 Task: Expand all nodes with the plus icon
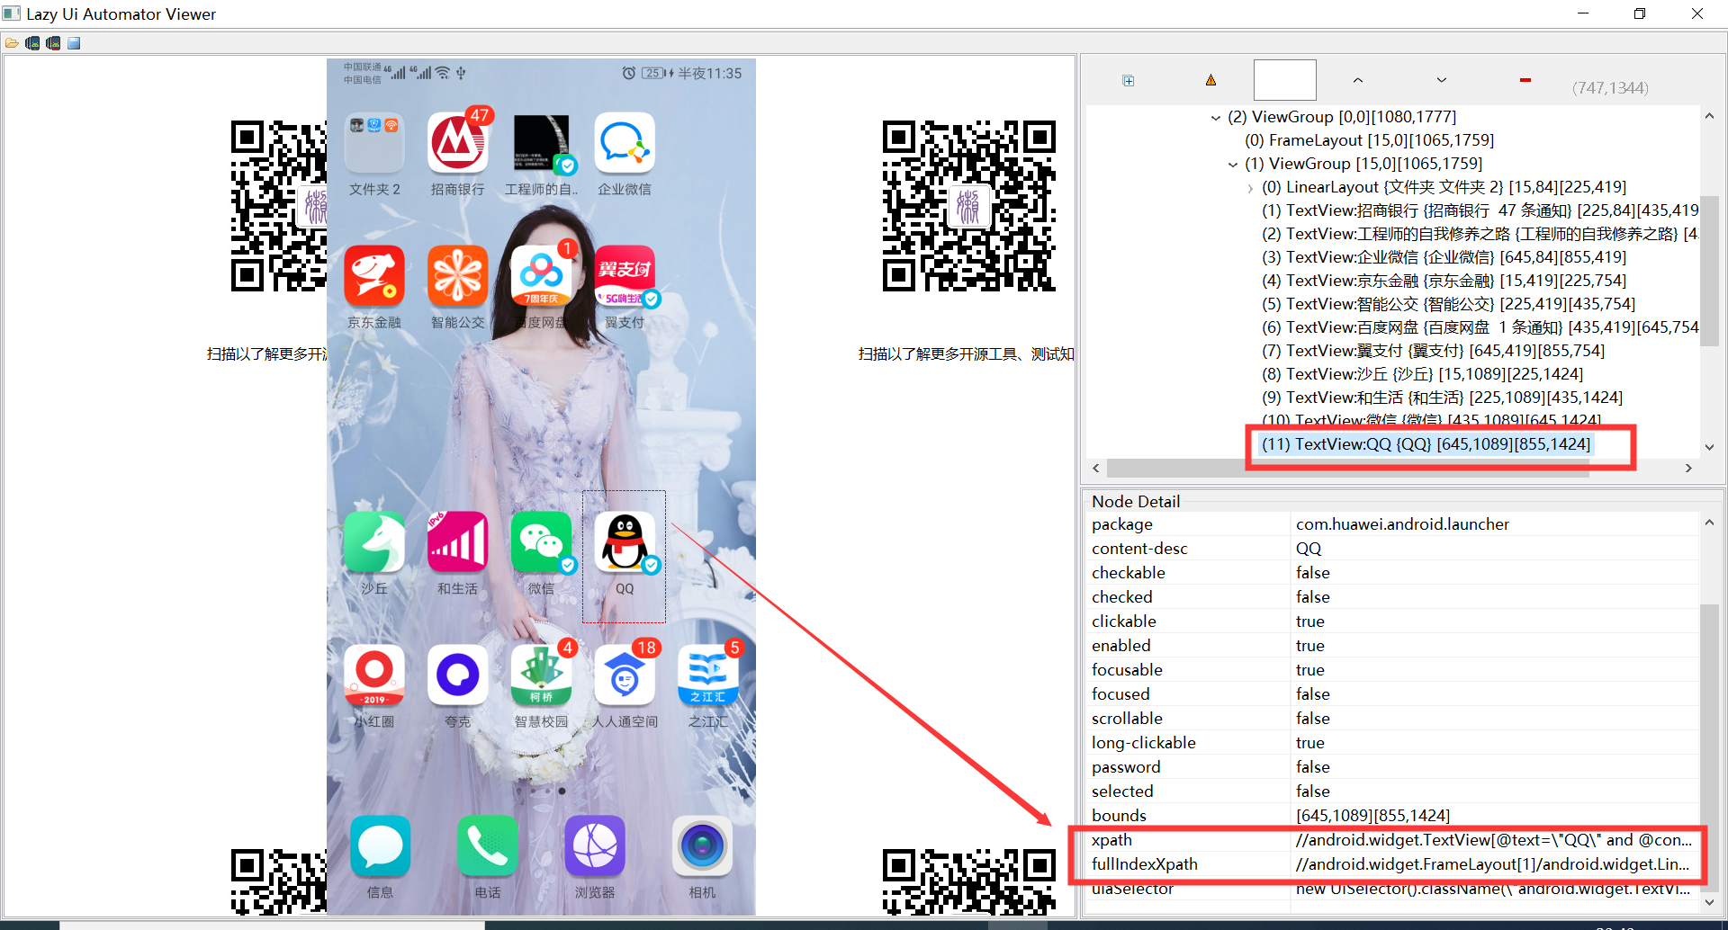[1129, 81]
